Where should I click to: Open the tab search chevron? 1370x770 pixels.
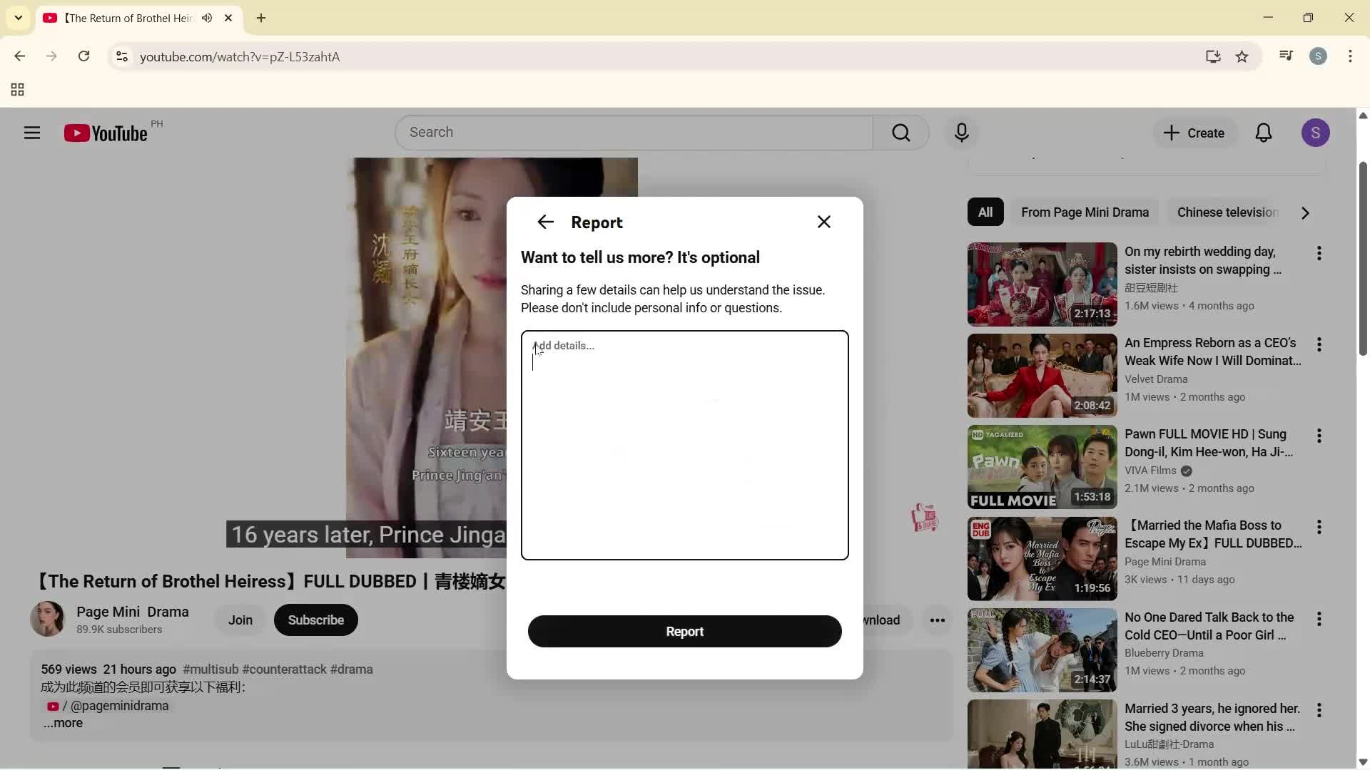[x=17, y=18]
